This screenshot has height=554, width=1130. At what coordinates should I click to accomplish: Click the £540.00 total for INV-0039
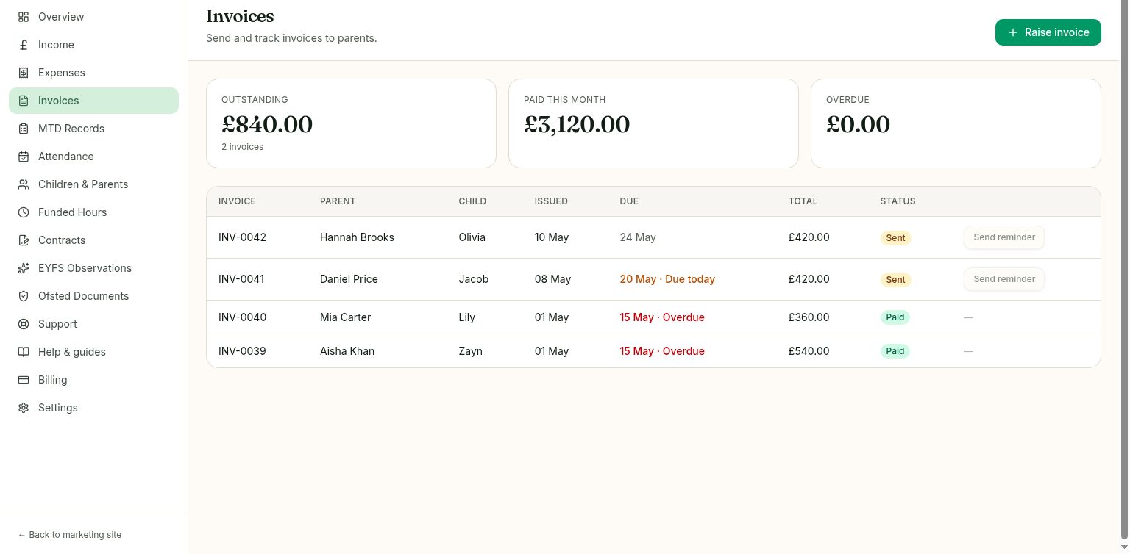809,351
